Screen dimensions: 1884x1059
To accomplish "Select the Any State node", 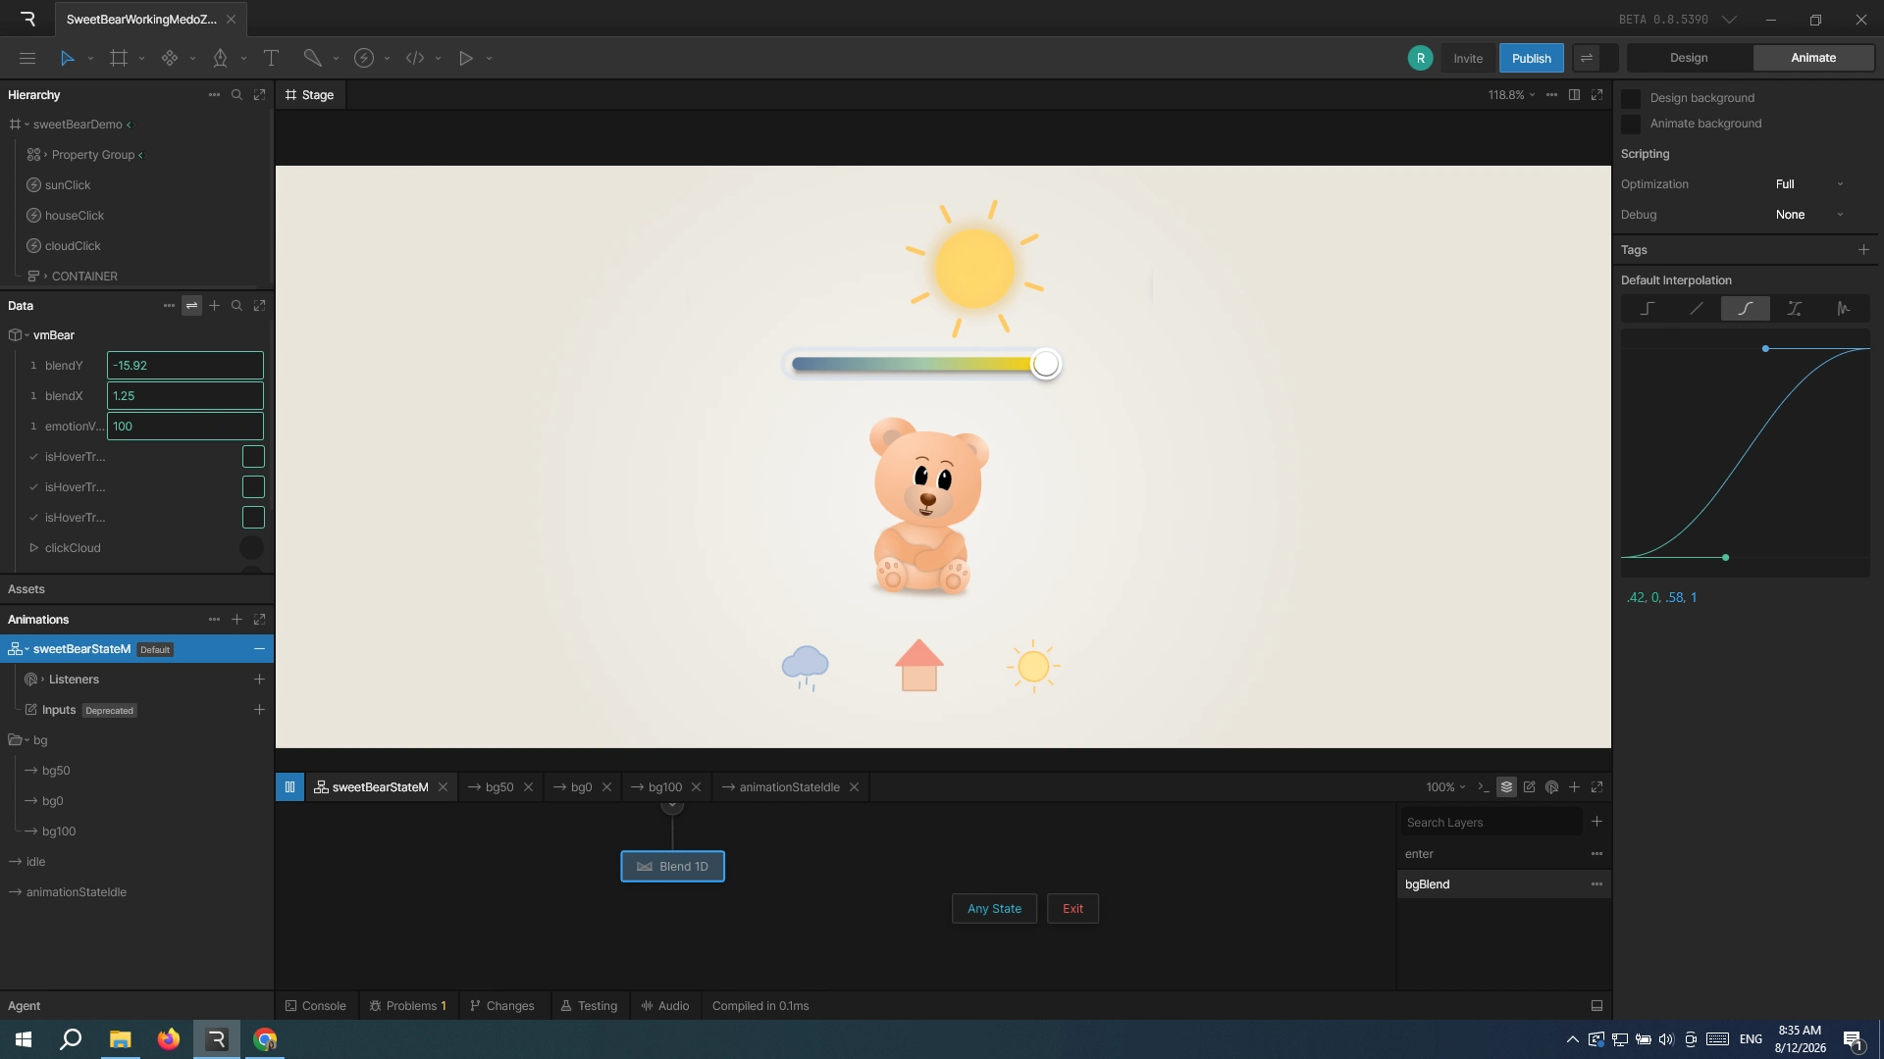I will coord(994,909).
